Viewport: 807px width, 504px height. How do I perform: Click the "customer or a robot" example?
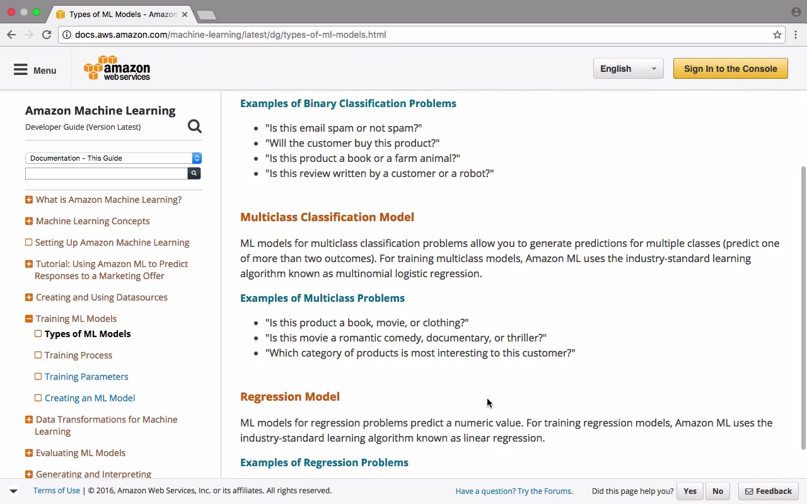pos(380,174)
